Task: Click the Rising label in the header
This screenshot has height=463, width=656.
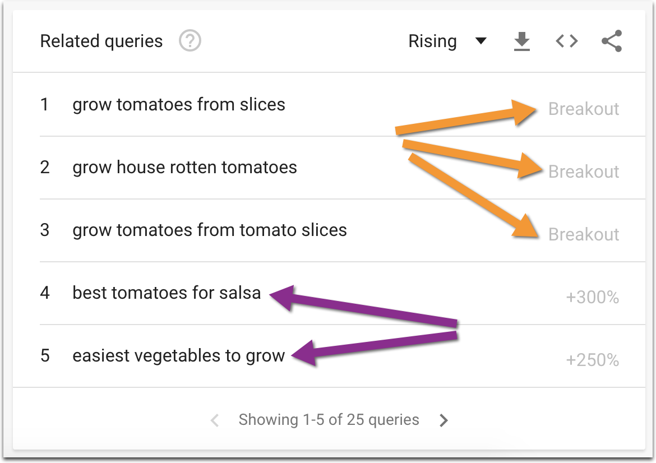Action: coord(433,41)
